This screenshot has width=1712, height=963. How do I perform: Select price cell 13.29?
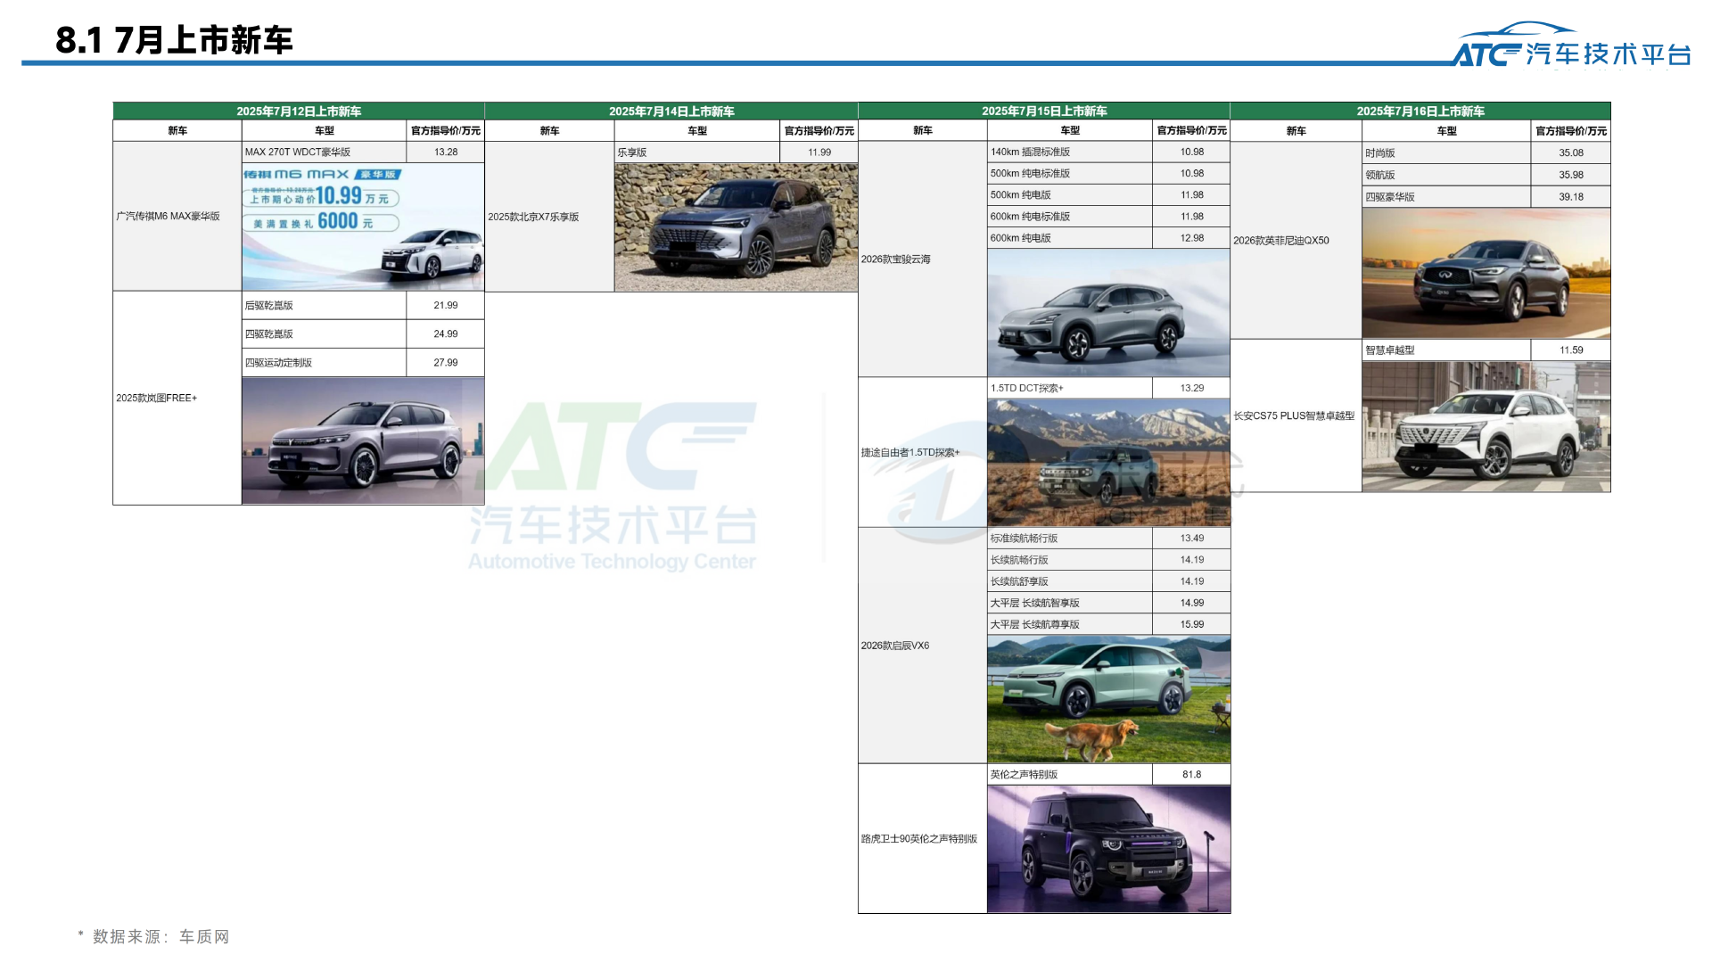click(1192, 388)
